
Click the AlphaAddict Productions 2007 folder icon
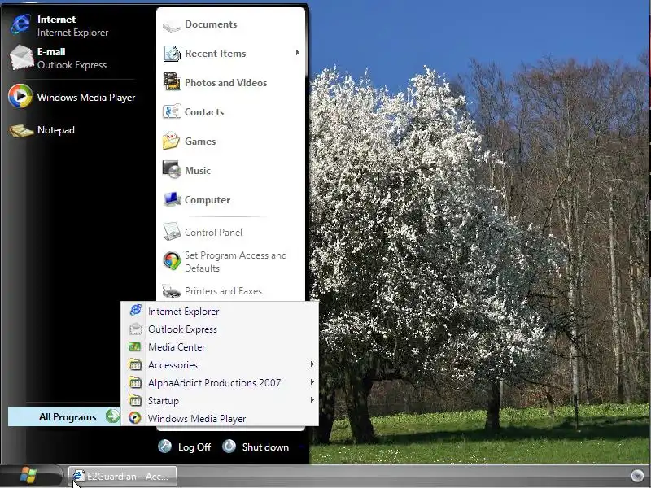tap(135, 382)
